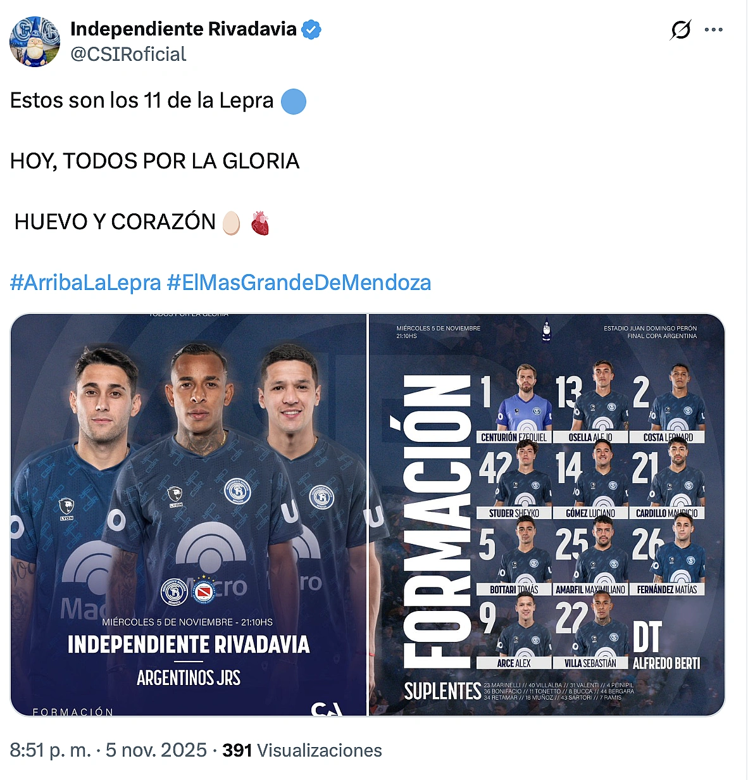Click the Independiente Rivadavia profile avatar
Viewport: 748px width, 780px height.
[x=35, y=42]
